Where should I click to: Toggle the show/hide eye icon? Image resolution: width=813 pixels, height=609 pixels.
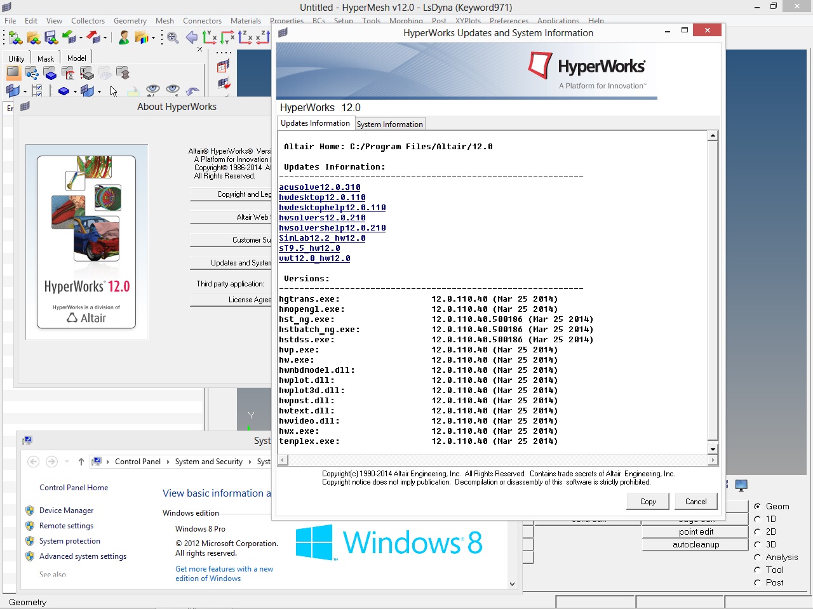[x=152, y=90]
